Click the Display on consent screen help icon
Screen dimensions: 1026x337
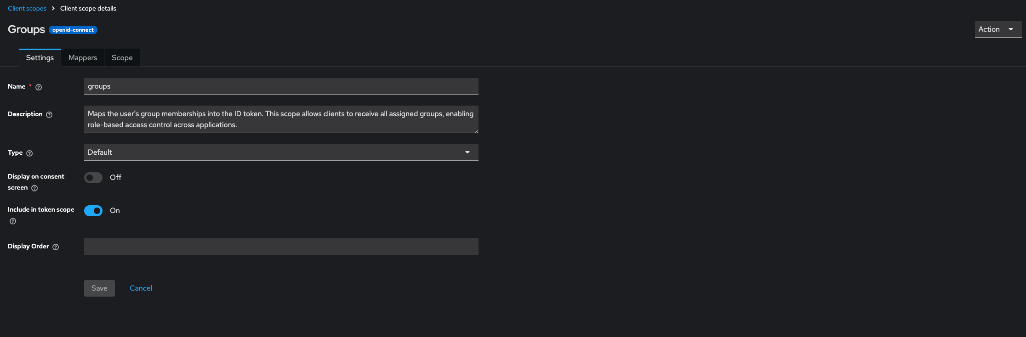coord(34,188)
